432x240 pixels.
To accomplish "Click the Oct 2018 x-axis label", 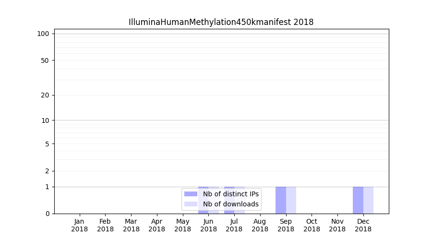I will tap(312, 225).
